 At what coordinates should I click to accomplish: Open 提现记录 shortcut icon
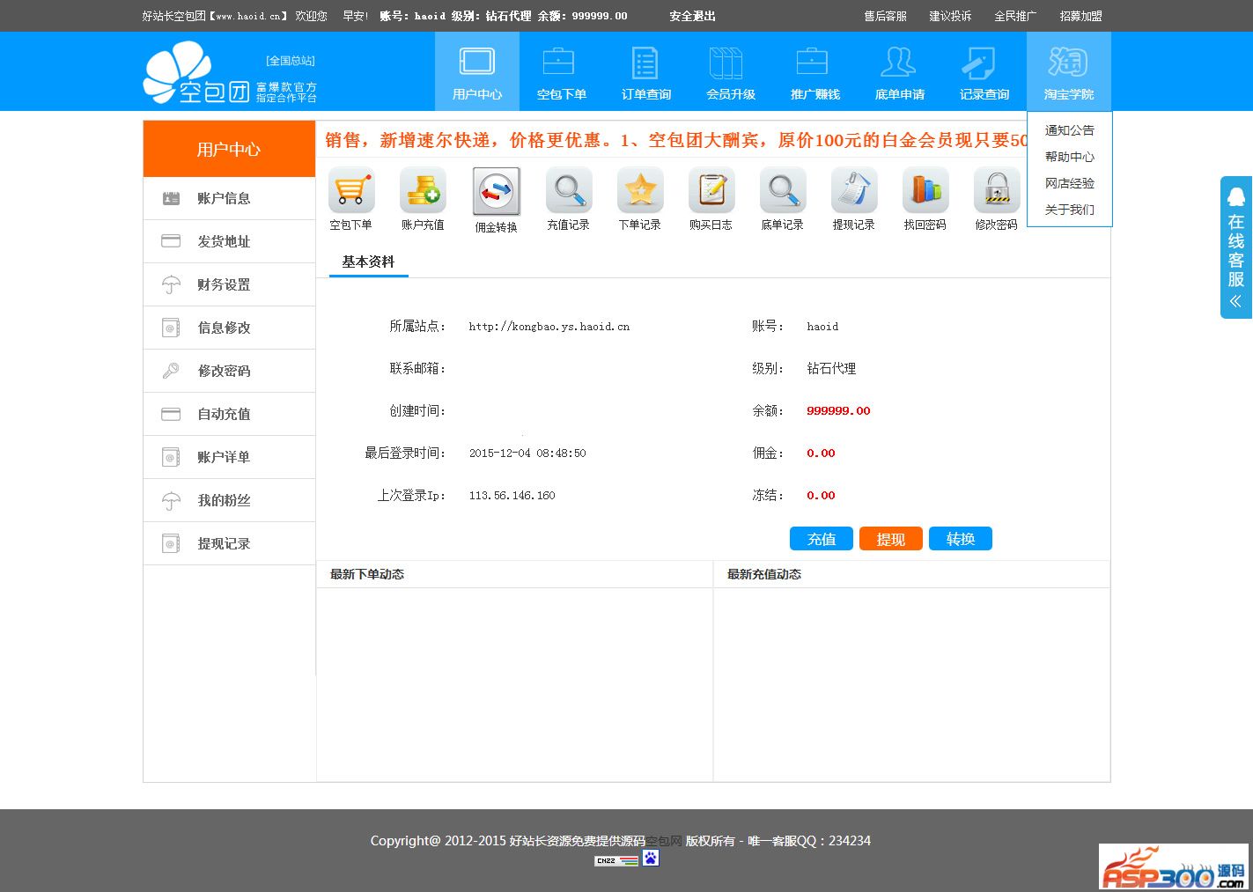coord(853,191)
